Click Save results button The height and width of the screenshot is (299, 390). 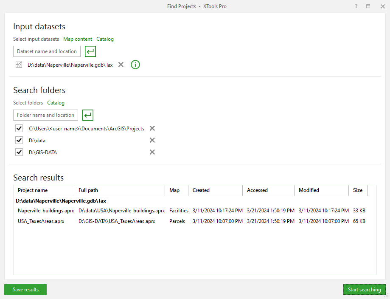point(25,290)
